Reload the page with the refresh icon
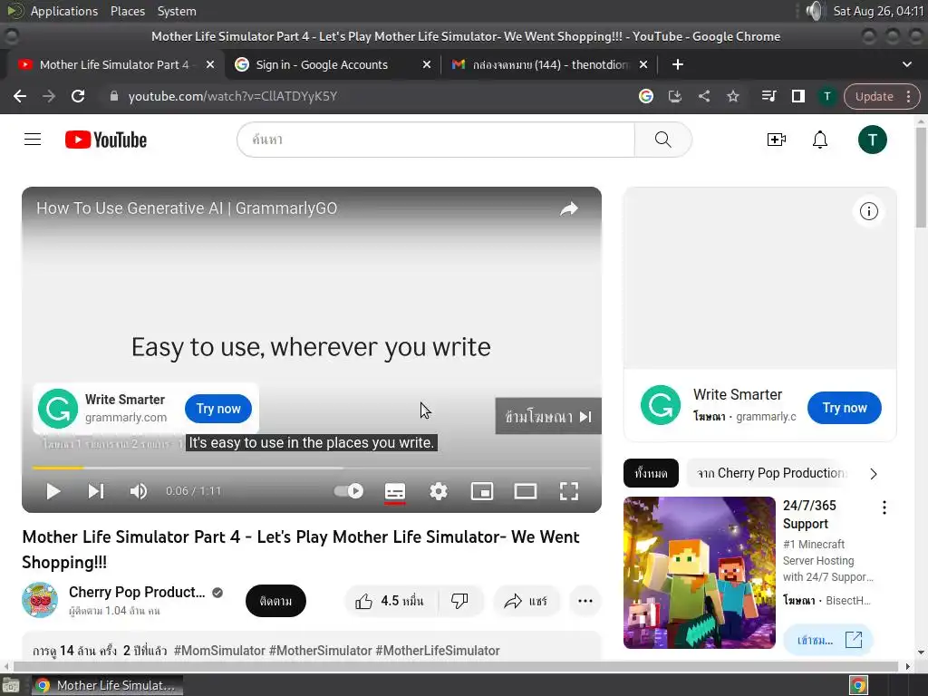The width and height of the screenshot is (928, 696). pyautogui.click(x=78, y=96)
